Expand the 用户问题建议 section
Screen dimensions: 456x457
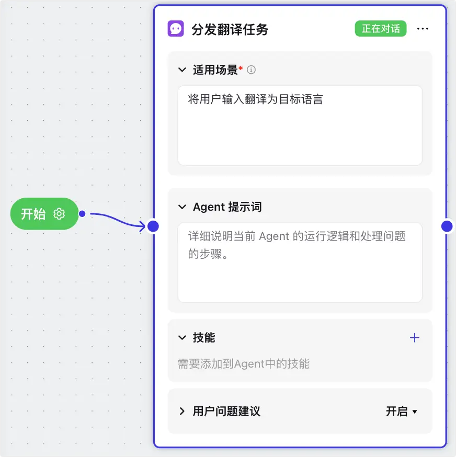coord(182,412)
